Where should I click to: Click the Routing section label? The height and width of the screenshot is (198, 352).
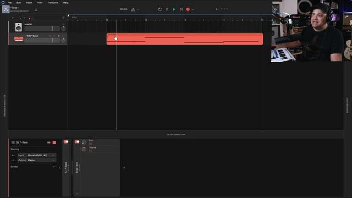pyautogui.click(x=15, y=149)
